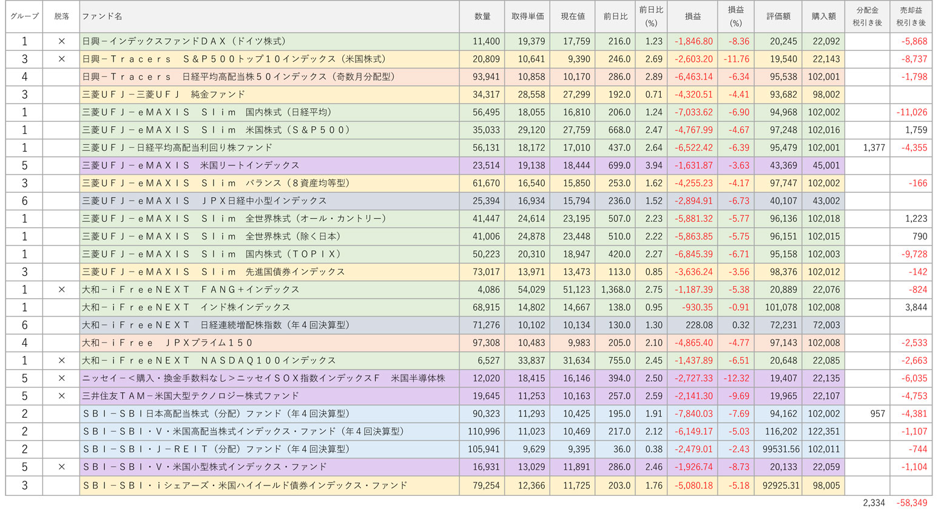Screen dimensions: 941x511
Task: Select the 売却益 税引き後 column header
Action: click(x=911, y=16)
